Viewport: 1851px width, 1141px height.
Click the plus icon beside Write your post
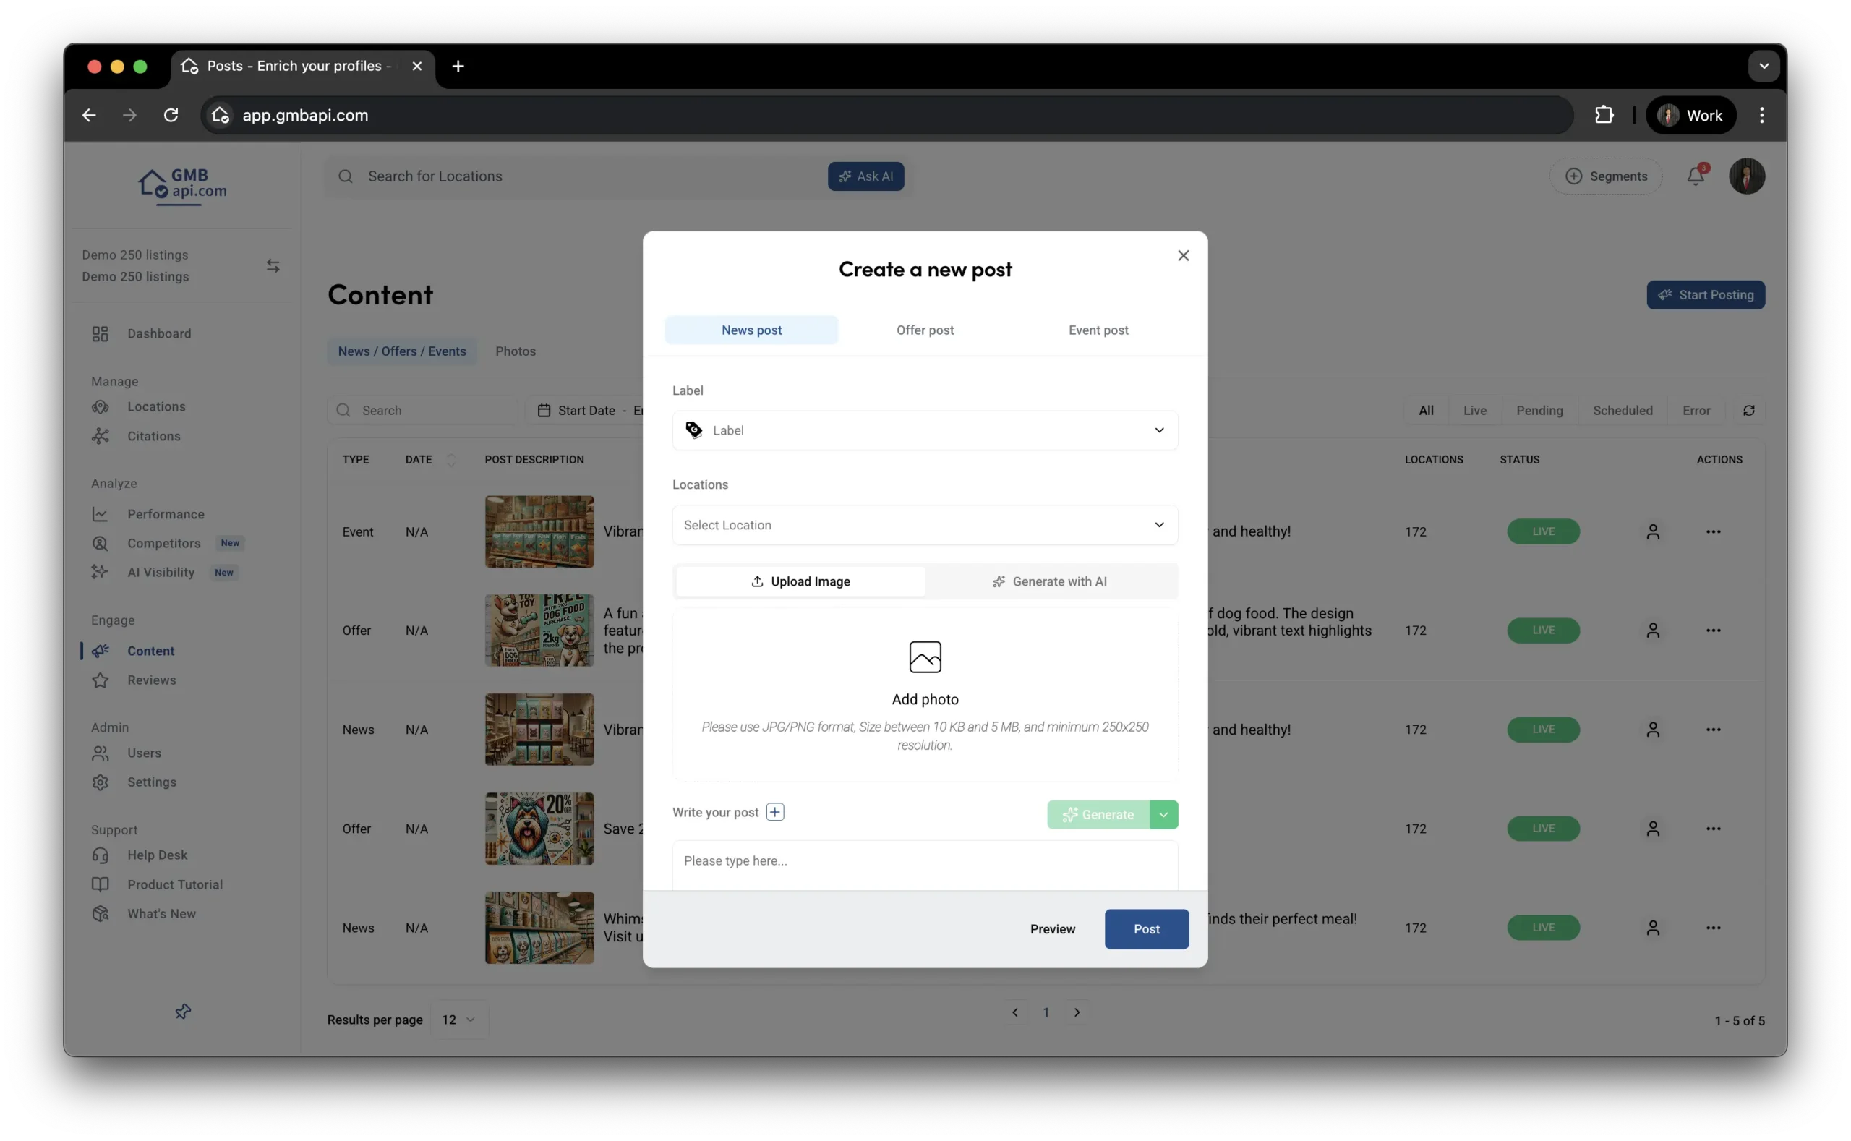(775, 812)
